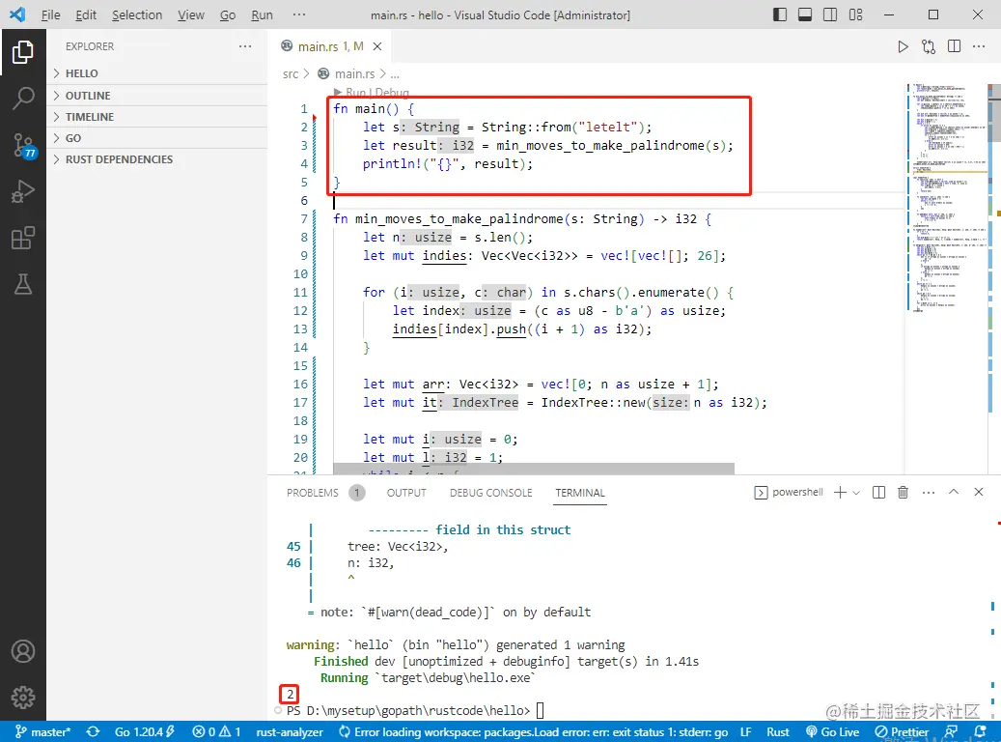Click the Run code lens above main

point(355,93)
